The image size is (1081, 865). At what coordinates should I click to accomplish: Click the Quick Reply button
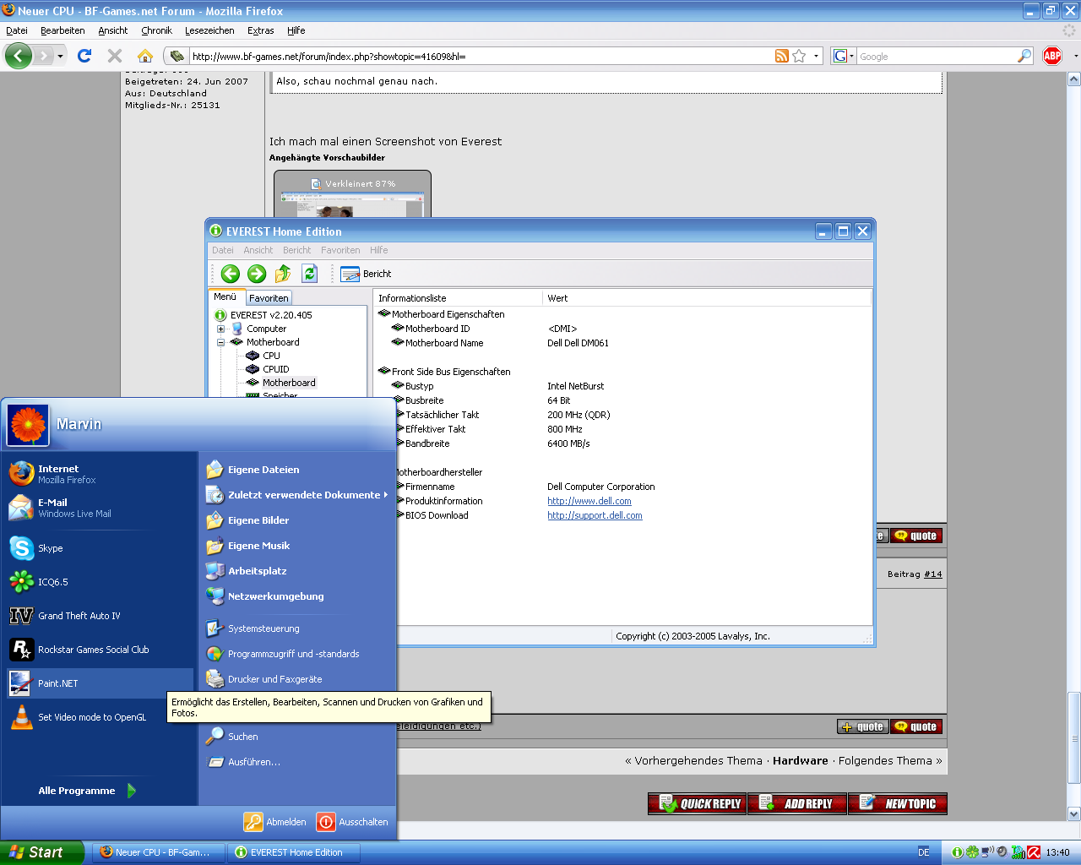click(x=698, y=803)
